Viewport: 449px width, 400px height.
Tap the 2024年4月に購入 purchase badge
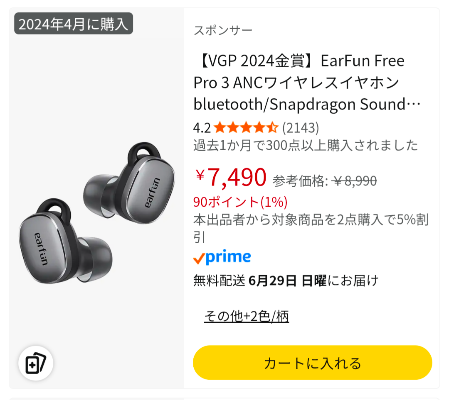tap(74, 24)
